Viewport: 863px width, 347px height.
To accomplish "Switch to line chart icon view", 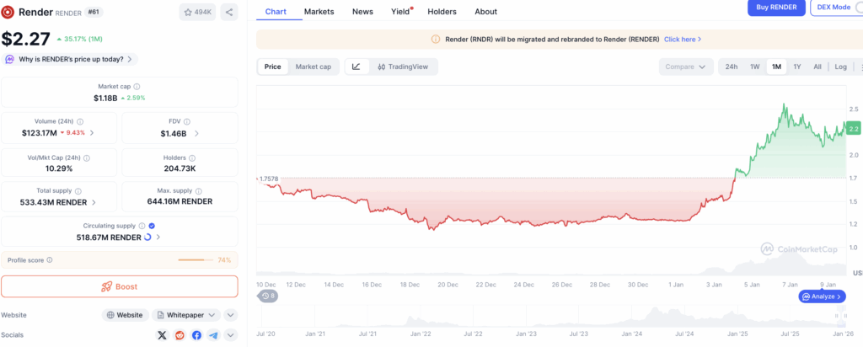I will (356, 67).
